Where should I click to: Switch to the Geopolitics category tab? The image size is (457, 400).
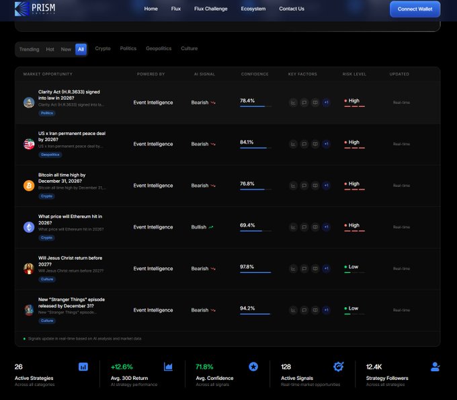point(159,48)
